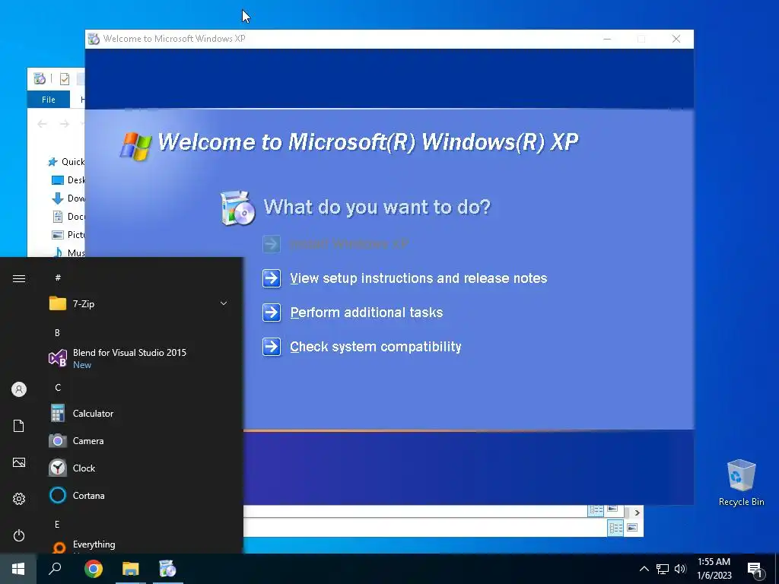Show hidden tray icons chevron
This screenshot has width=779, height=584.
[x=644, y=569]
